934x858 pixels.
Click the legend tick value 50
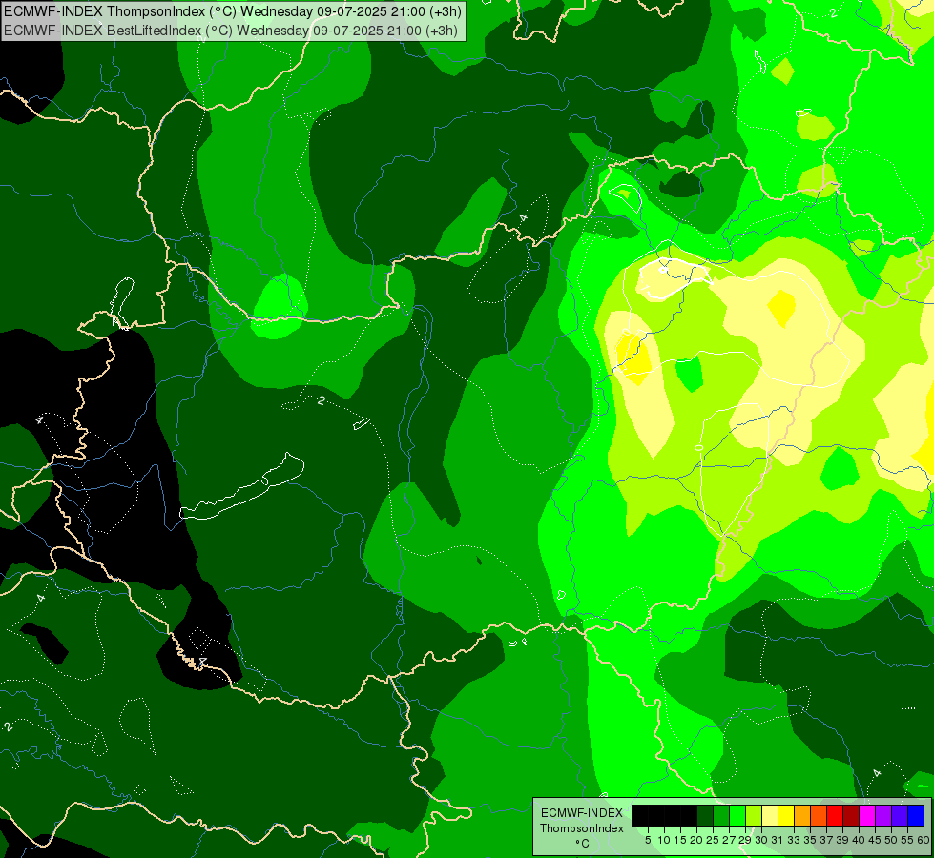891,840
